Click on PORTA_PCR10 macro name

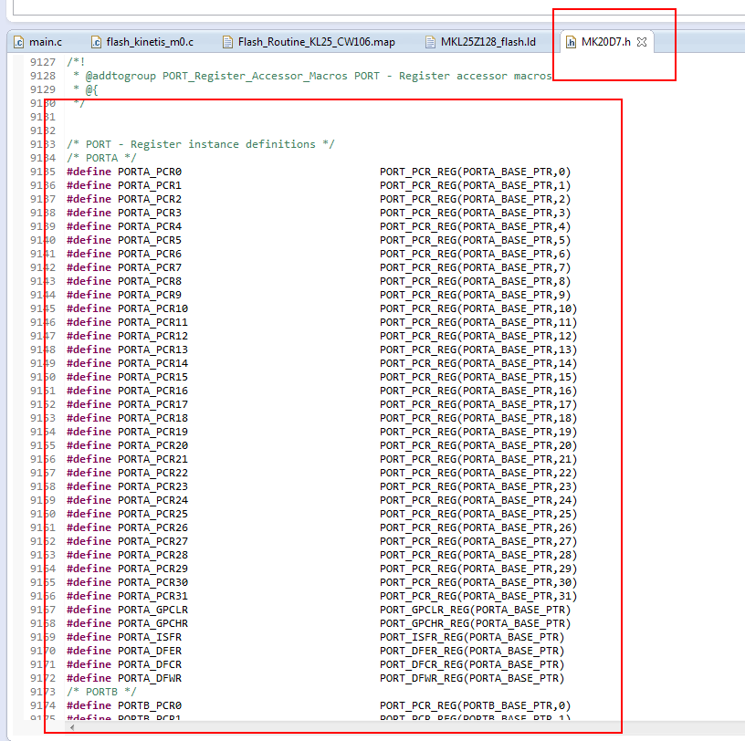point(153,308)
